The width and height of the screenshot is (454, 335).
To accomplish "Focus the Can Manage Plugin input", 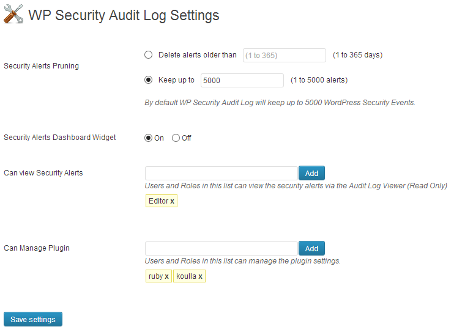I will [x=221, y=249].
